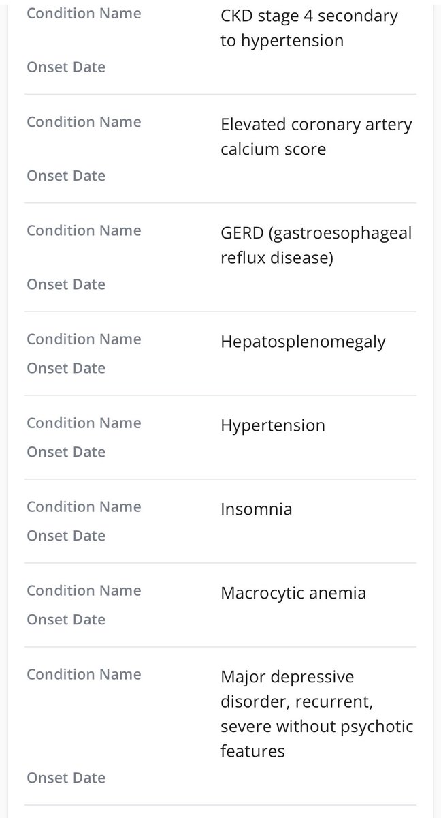Image resolution: width=441 pixels, height=818 pixels.
Task: Click Condition Name label beside Hypertension value
Action: pos(84,423)
